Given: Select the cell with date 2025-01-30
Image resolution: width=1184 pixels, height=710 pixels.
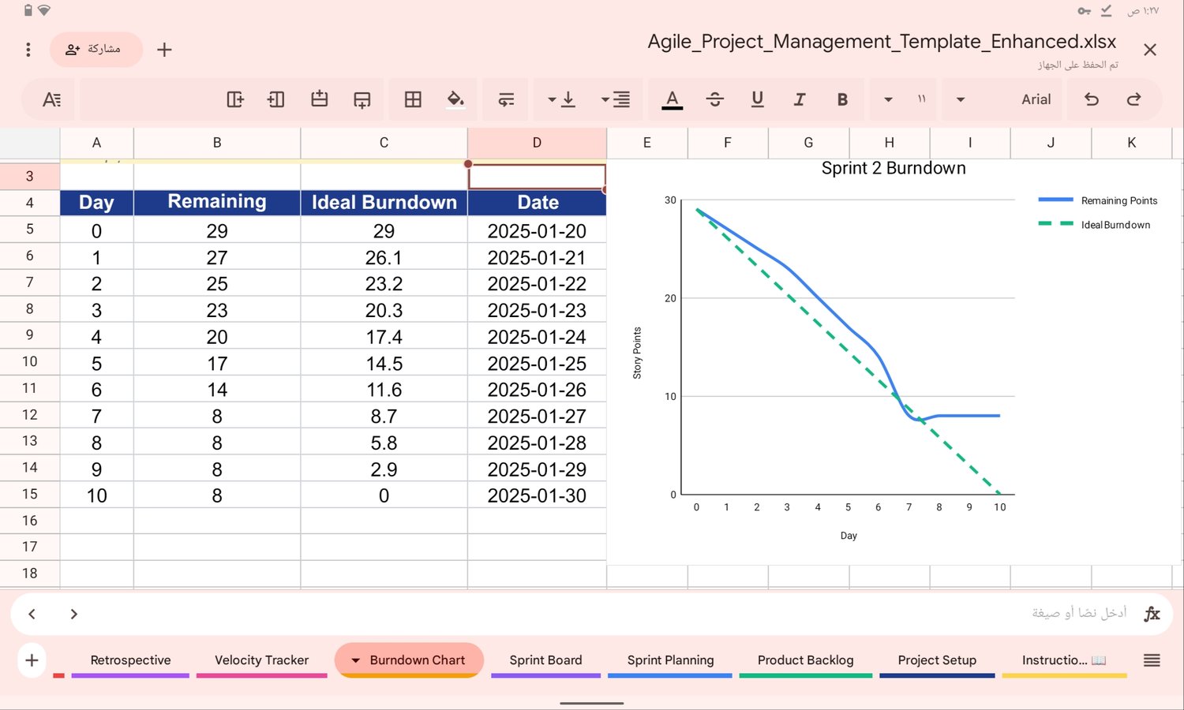Looking at the screenshot, I should (537, 495).
